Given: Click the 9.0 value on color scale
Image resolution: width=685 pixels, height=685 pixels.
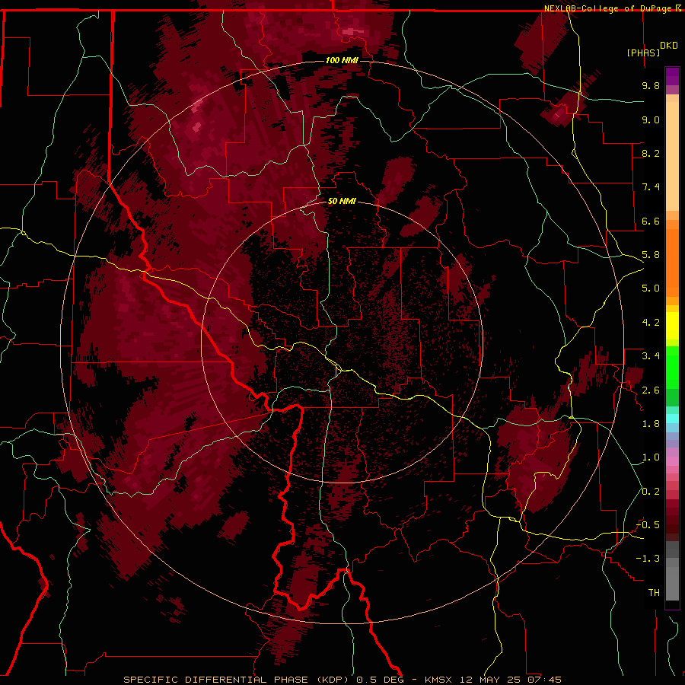Looking at the screenshot, I should tap(651, 119).
